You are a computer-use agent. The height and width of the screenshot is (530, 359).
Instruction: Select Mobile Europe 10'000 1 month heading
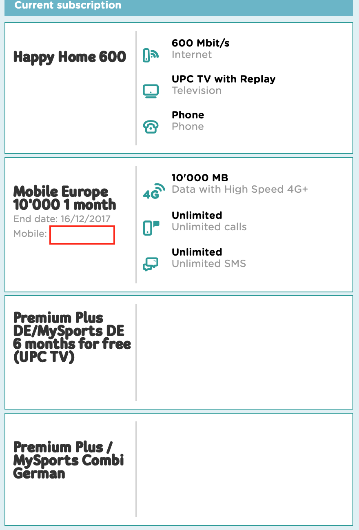click(x=64, y=198)
